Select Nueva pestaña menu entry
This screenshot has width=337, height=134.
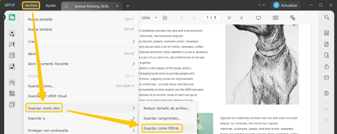[81, 19]
